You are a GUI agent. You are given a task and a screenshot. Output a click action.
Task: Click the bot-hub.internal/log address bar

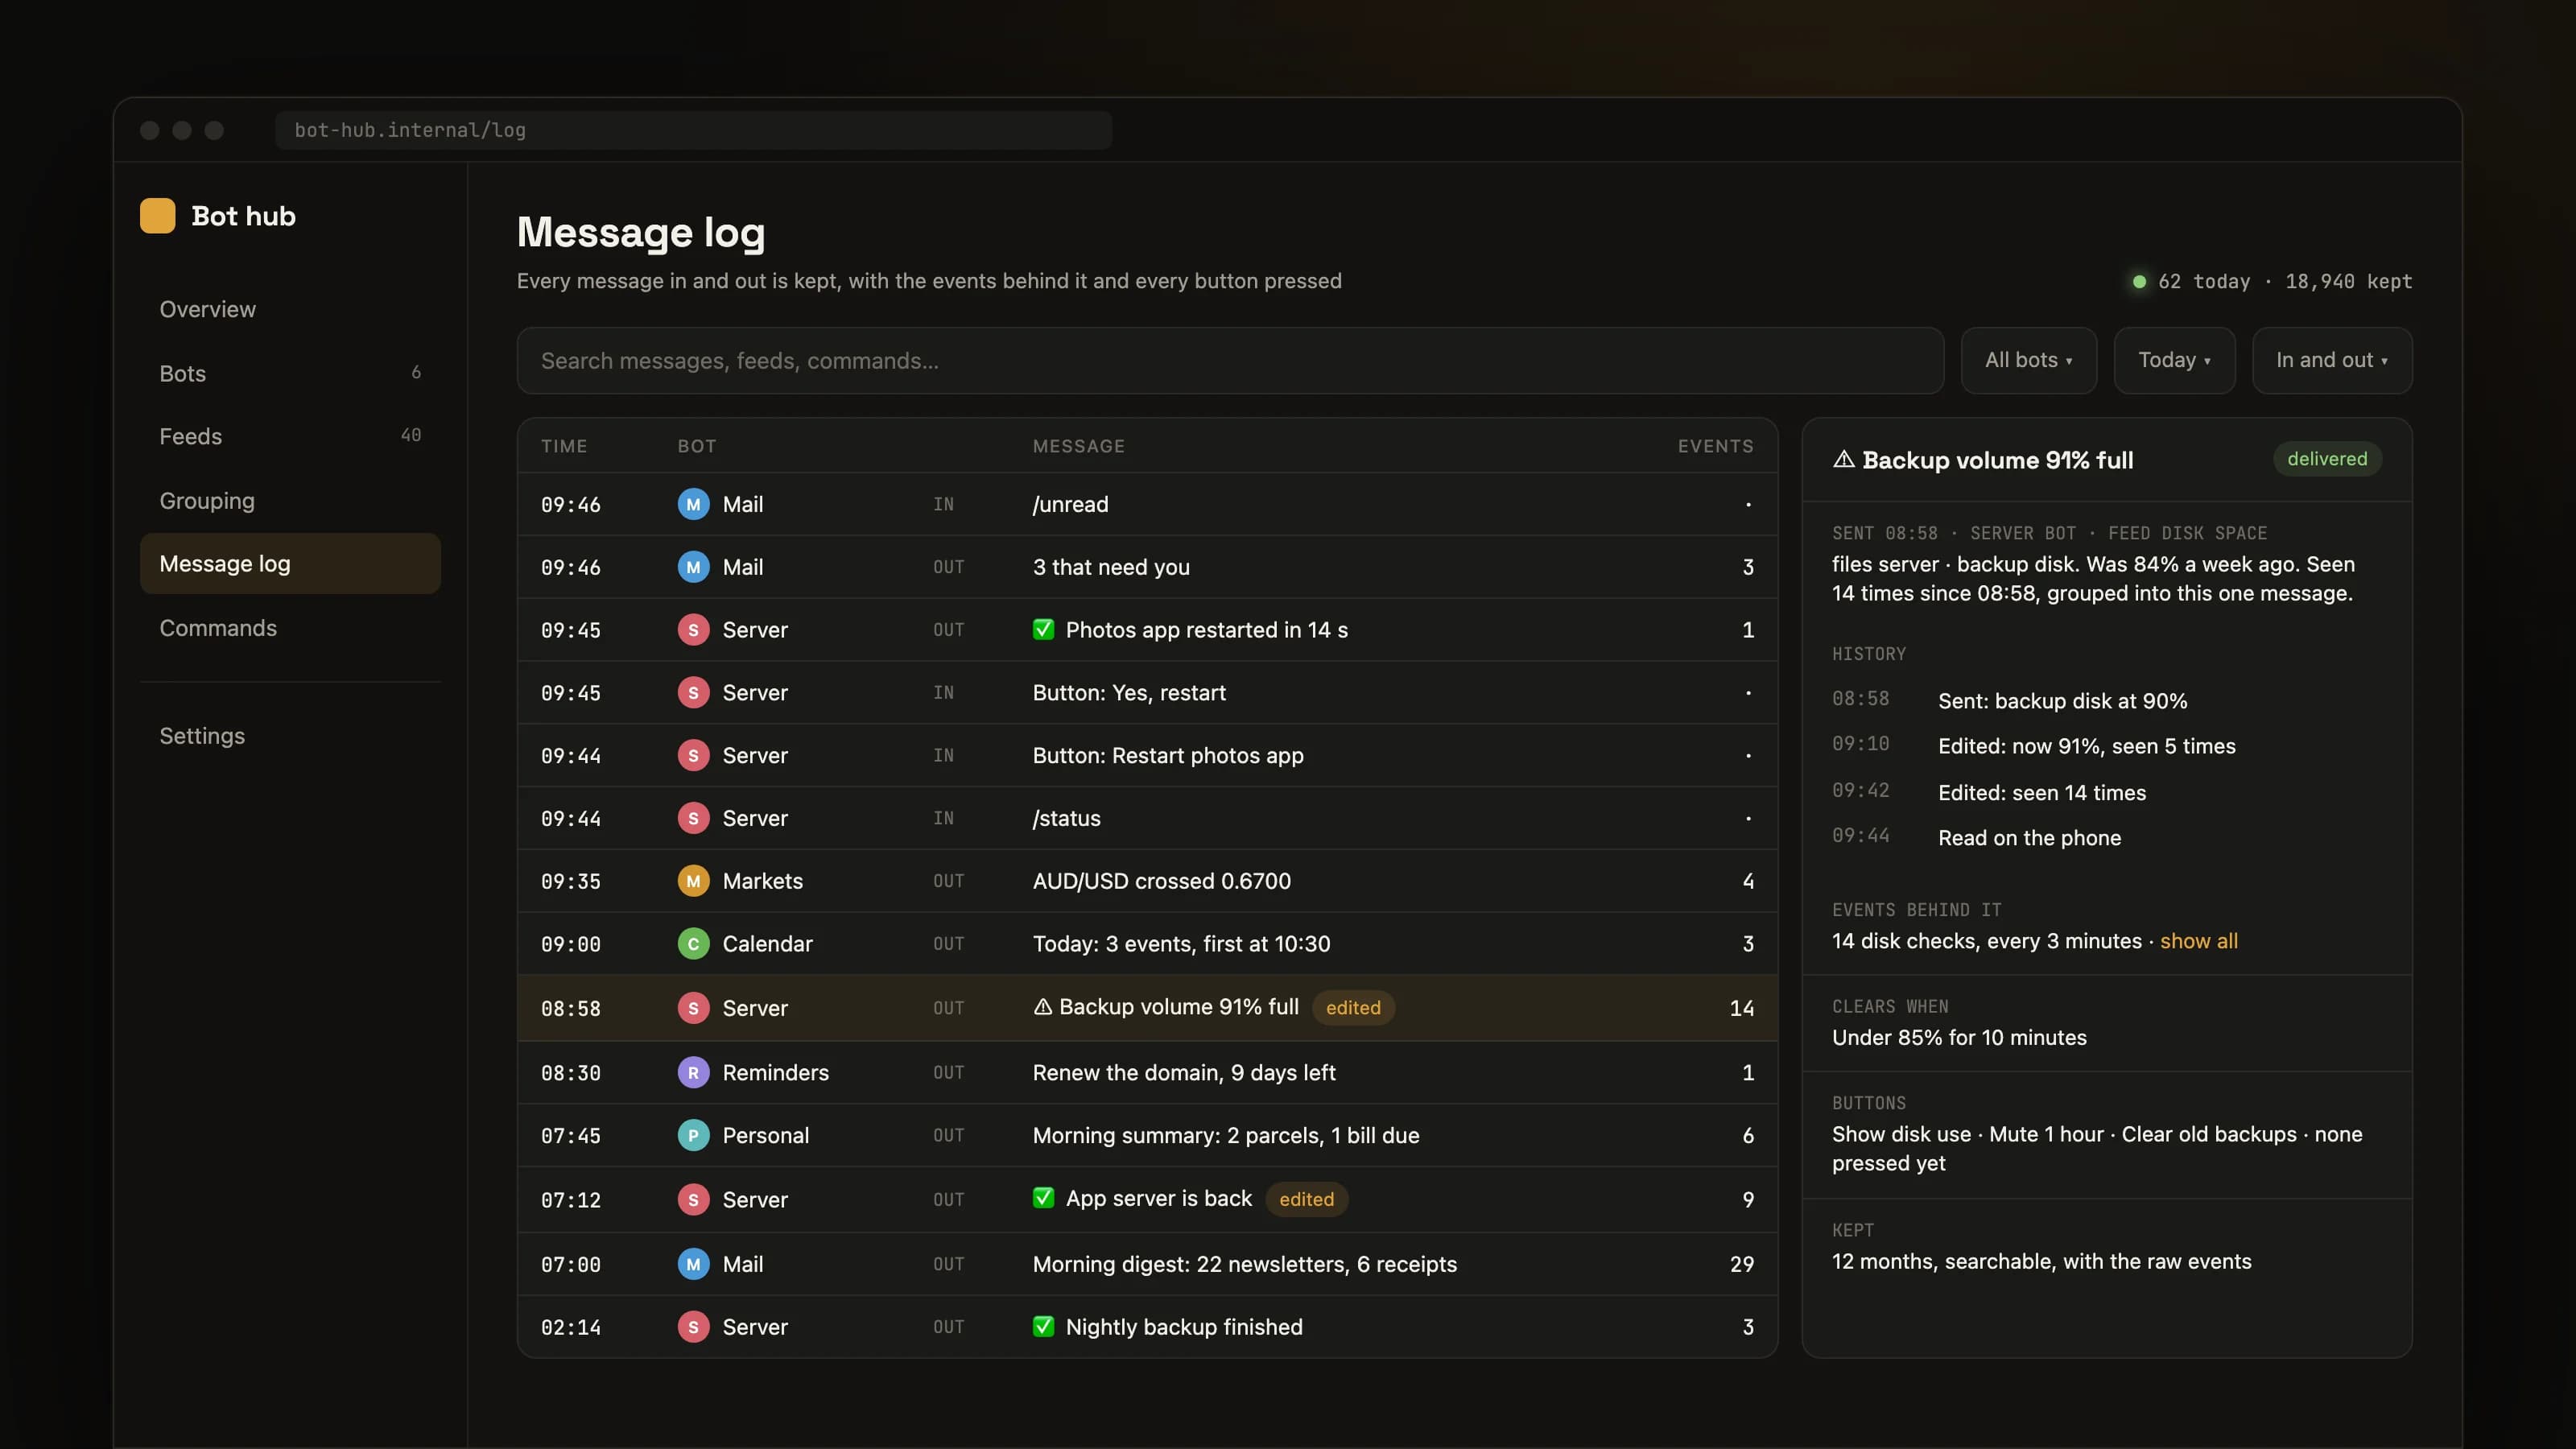point(693,130)
